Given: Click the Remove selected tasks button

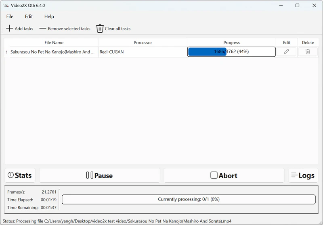Looking at the screenshot, I should point(65,29).
